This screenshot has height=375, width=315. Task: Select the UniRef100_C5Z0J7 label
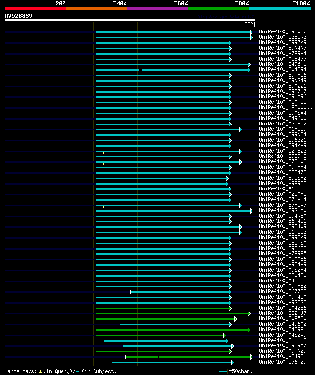283,313
